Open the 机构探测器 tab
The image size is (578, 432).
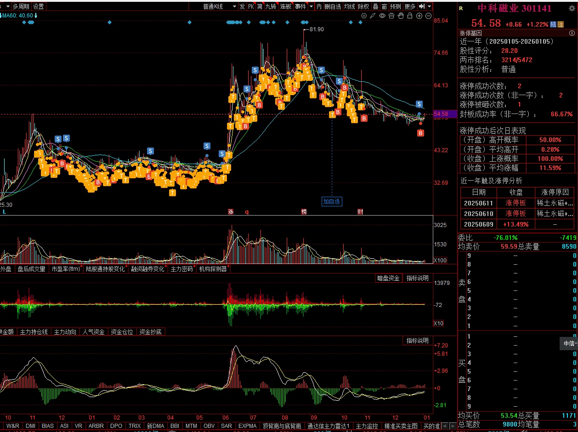(213, 269)
